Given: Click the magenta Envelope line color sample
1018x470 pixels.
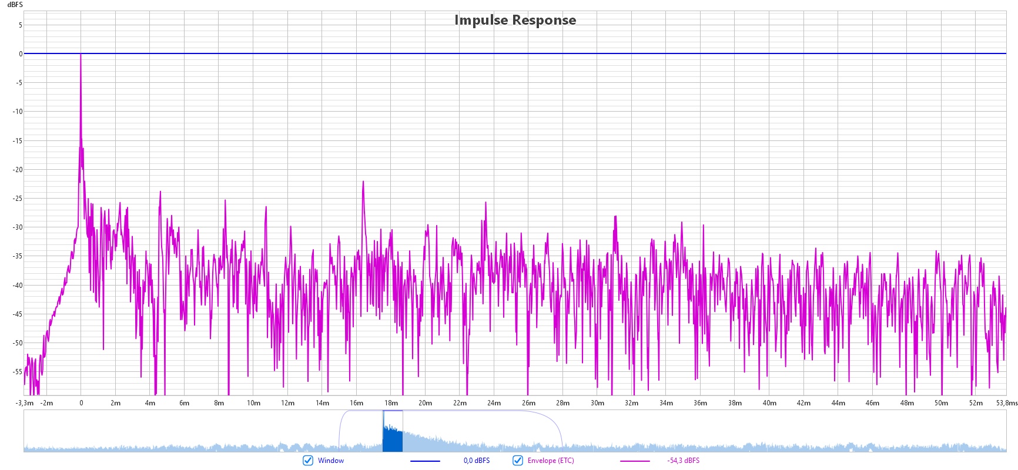Looking at the screenshot, I should tap(635, 461).
